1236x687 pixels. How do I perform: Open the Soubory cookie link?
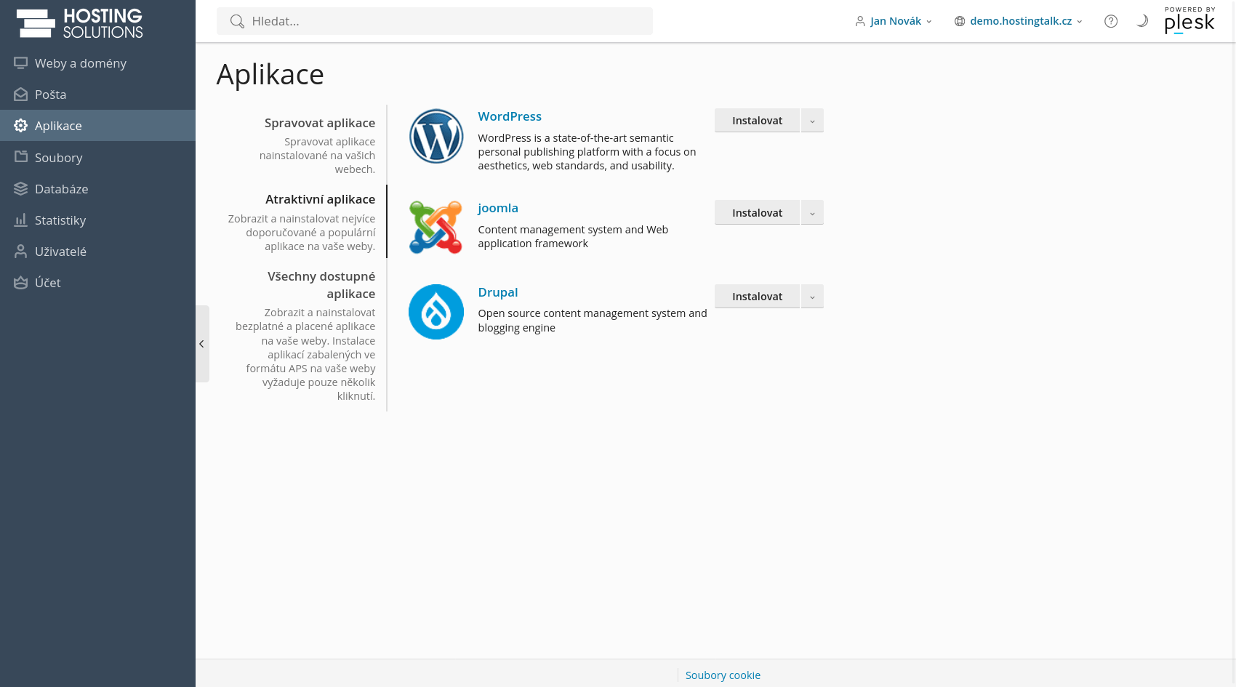coord(723,675)
